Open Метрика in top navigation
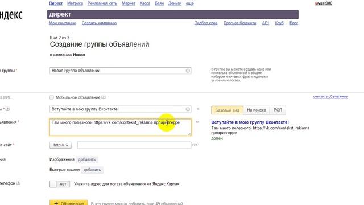Viewport: 364px width, 205px height. click(x=75, y=3)
